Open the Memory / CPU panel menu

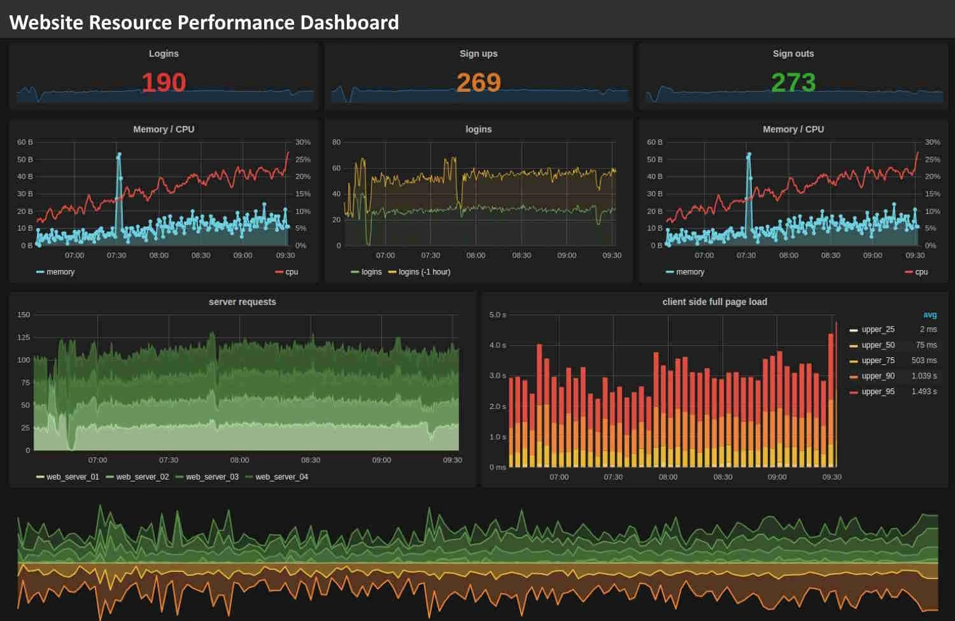tap(163, 129)
